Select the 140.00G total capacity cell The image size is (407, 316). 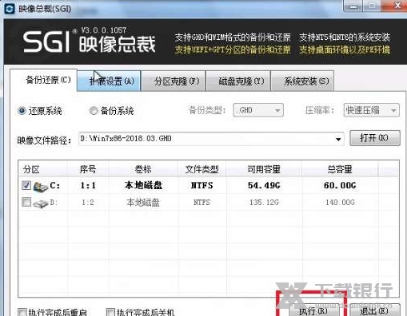click(x=340, y=203)
